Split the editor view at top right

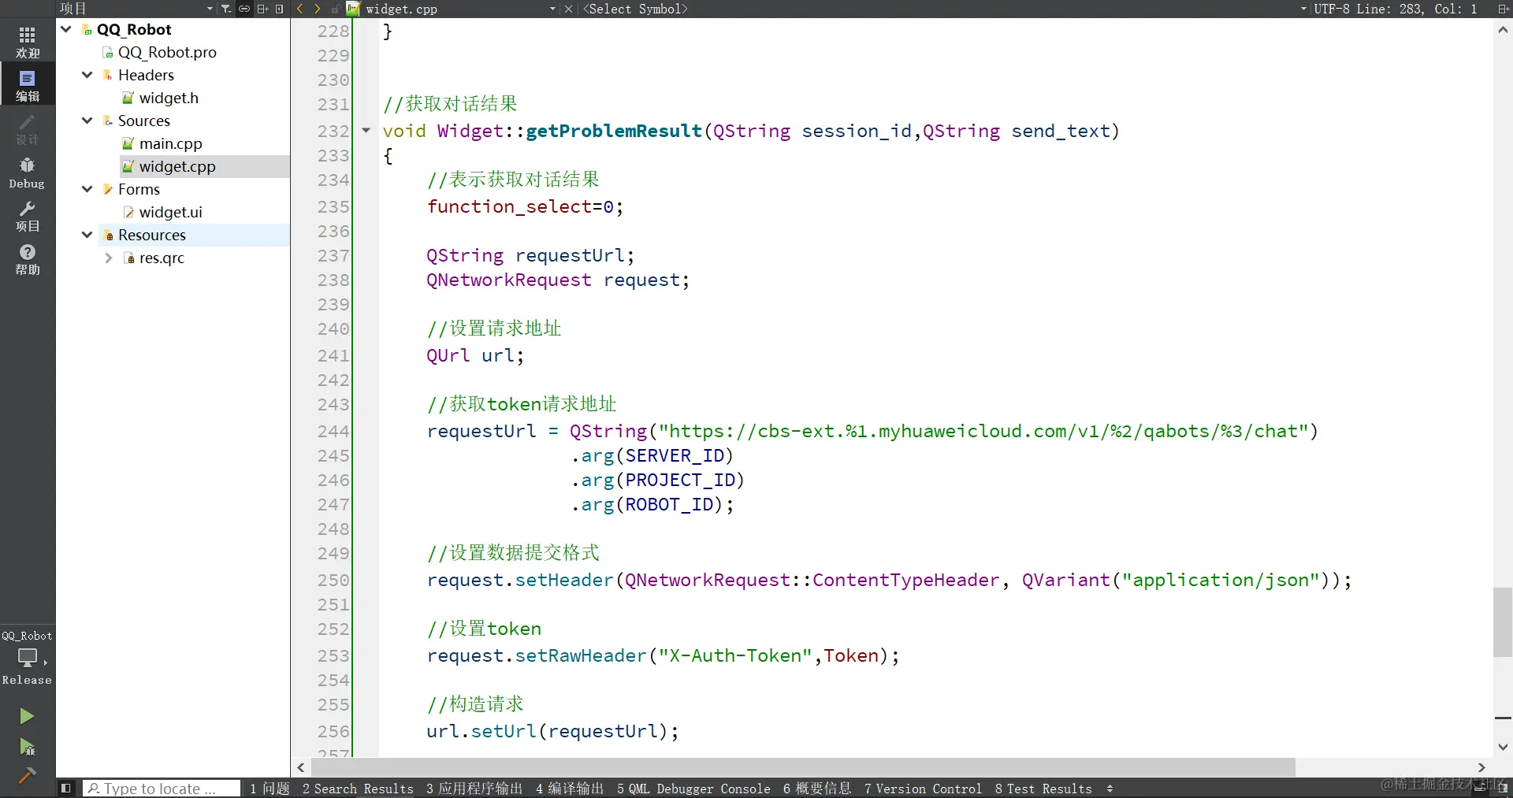[1503, 9]
